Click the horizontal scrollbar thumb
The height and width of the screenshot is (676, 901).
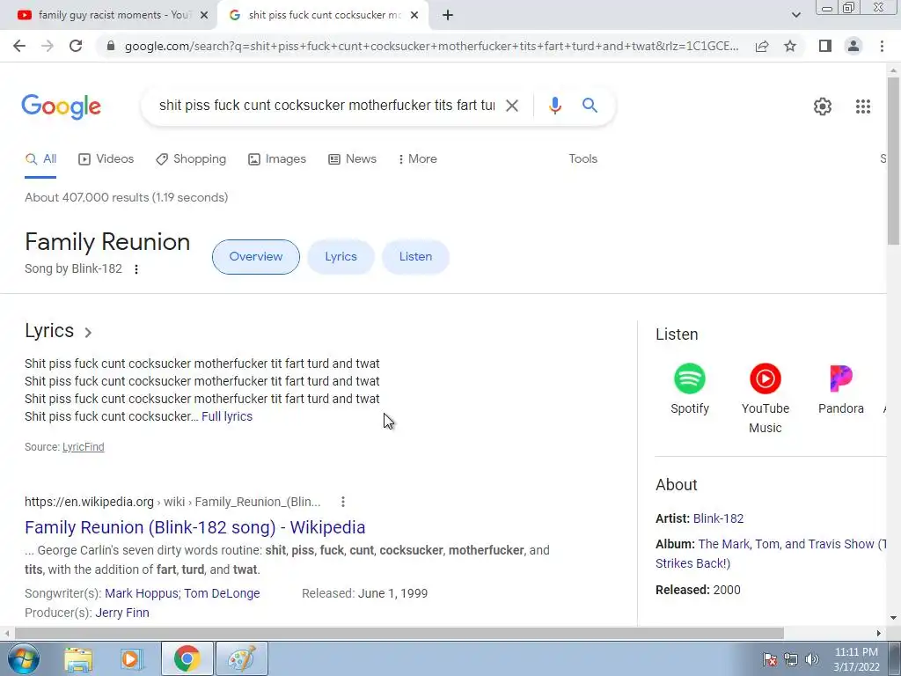pos(399,633)
